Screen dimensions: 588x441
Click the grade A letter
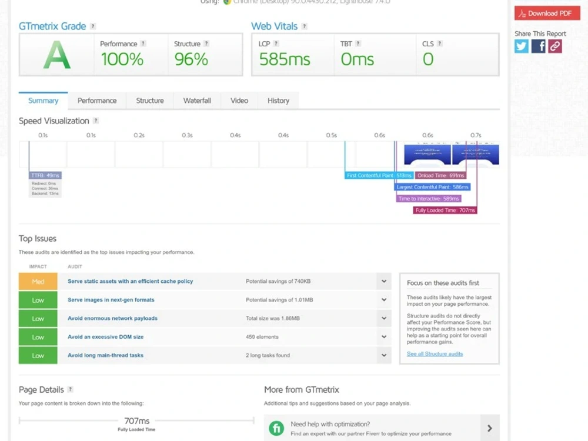coord(56,55)
